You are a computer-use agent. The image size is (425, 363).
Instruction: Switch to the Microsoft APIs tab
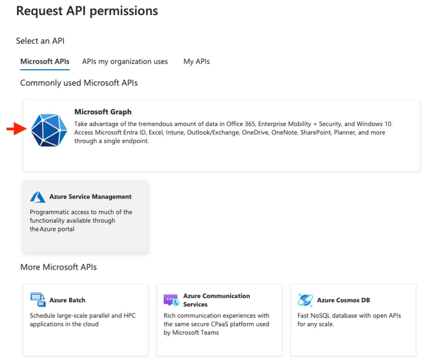click(x=45, y=61)
